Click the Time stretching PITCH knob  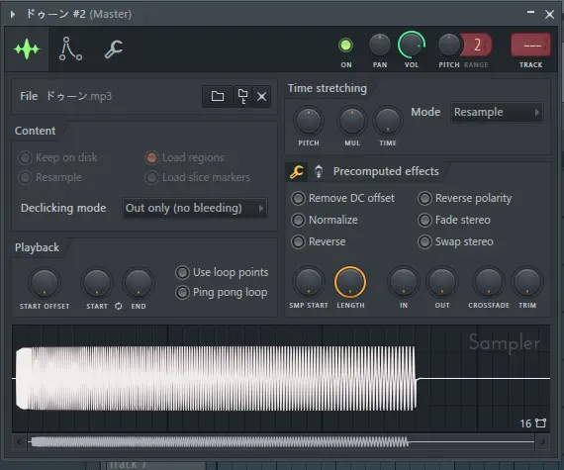(x=309, y=121)
